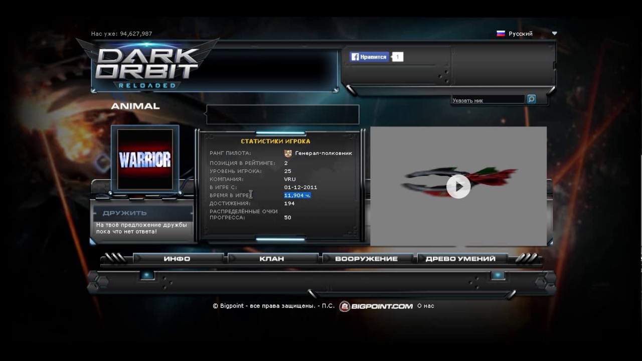
Task: Click the Facebook Нравится button
Action: coord(369,57)
